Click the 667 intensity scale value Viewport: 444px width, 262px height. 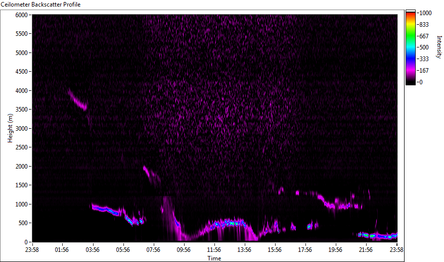[424, 36]
